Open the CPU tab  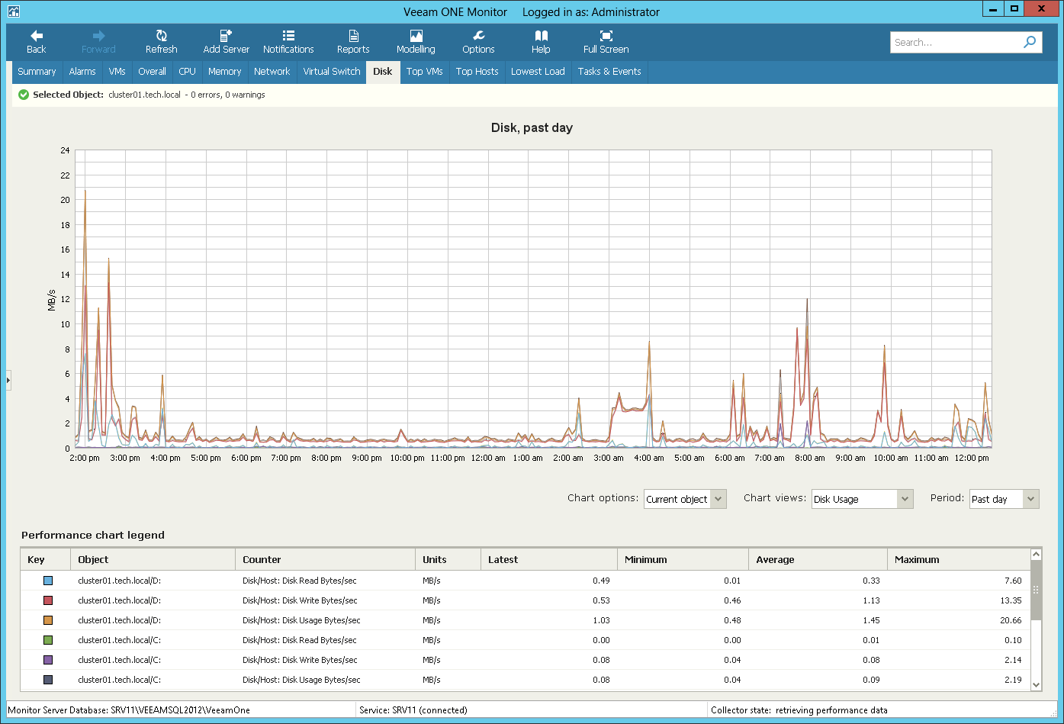187,72
